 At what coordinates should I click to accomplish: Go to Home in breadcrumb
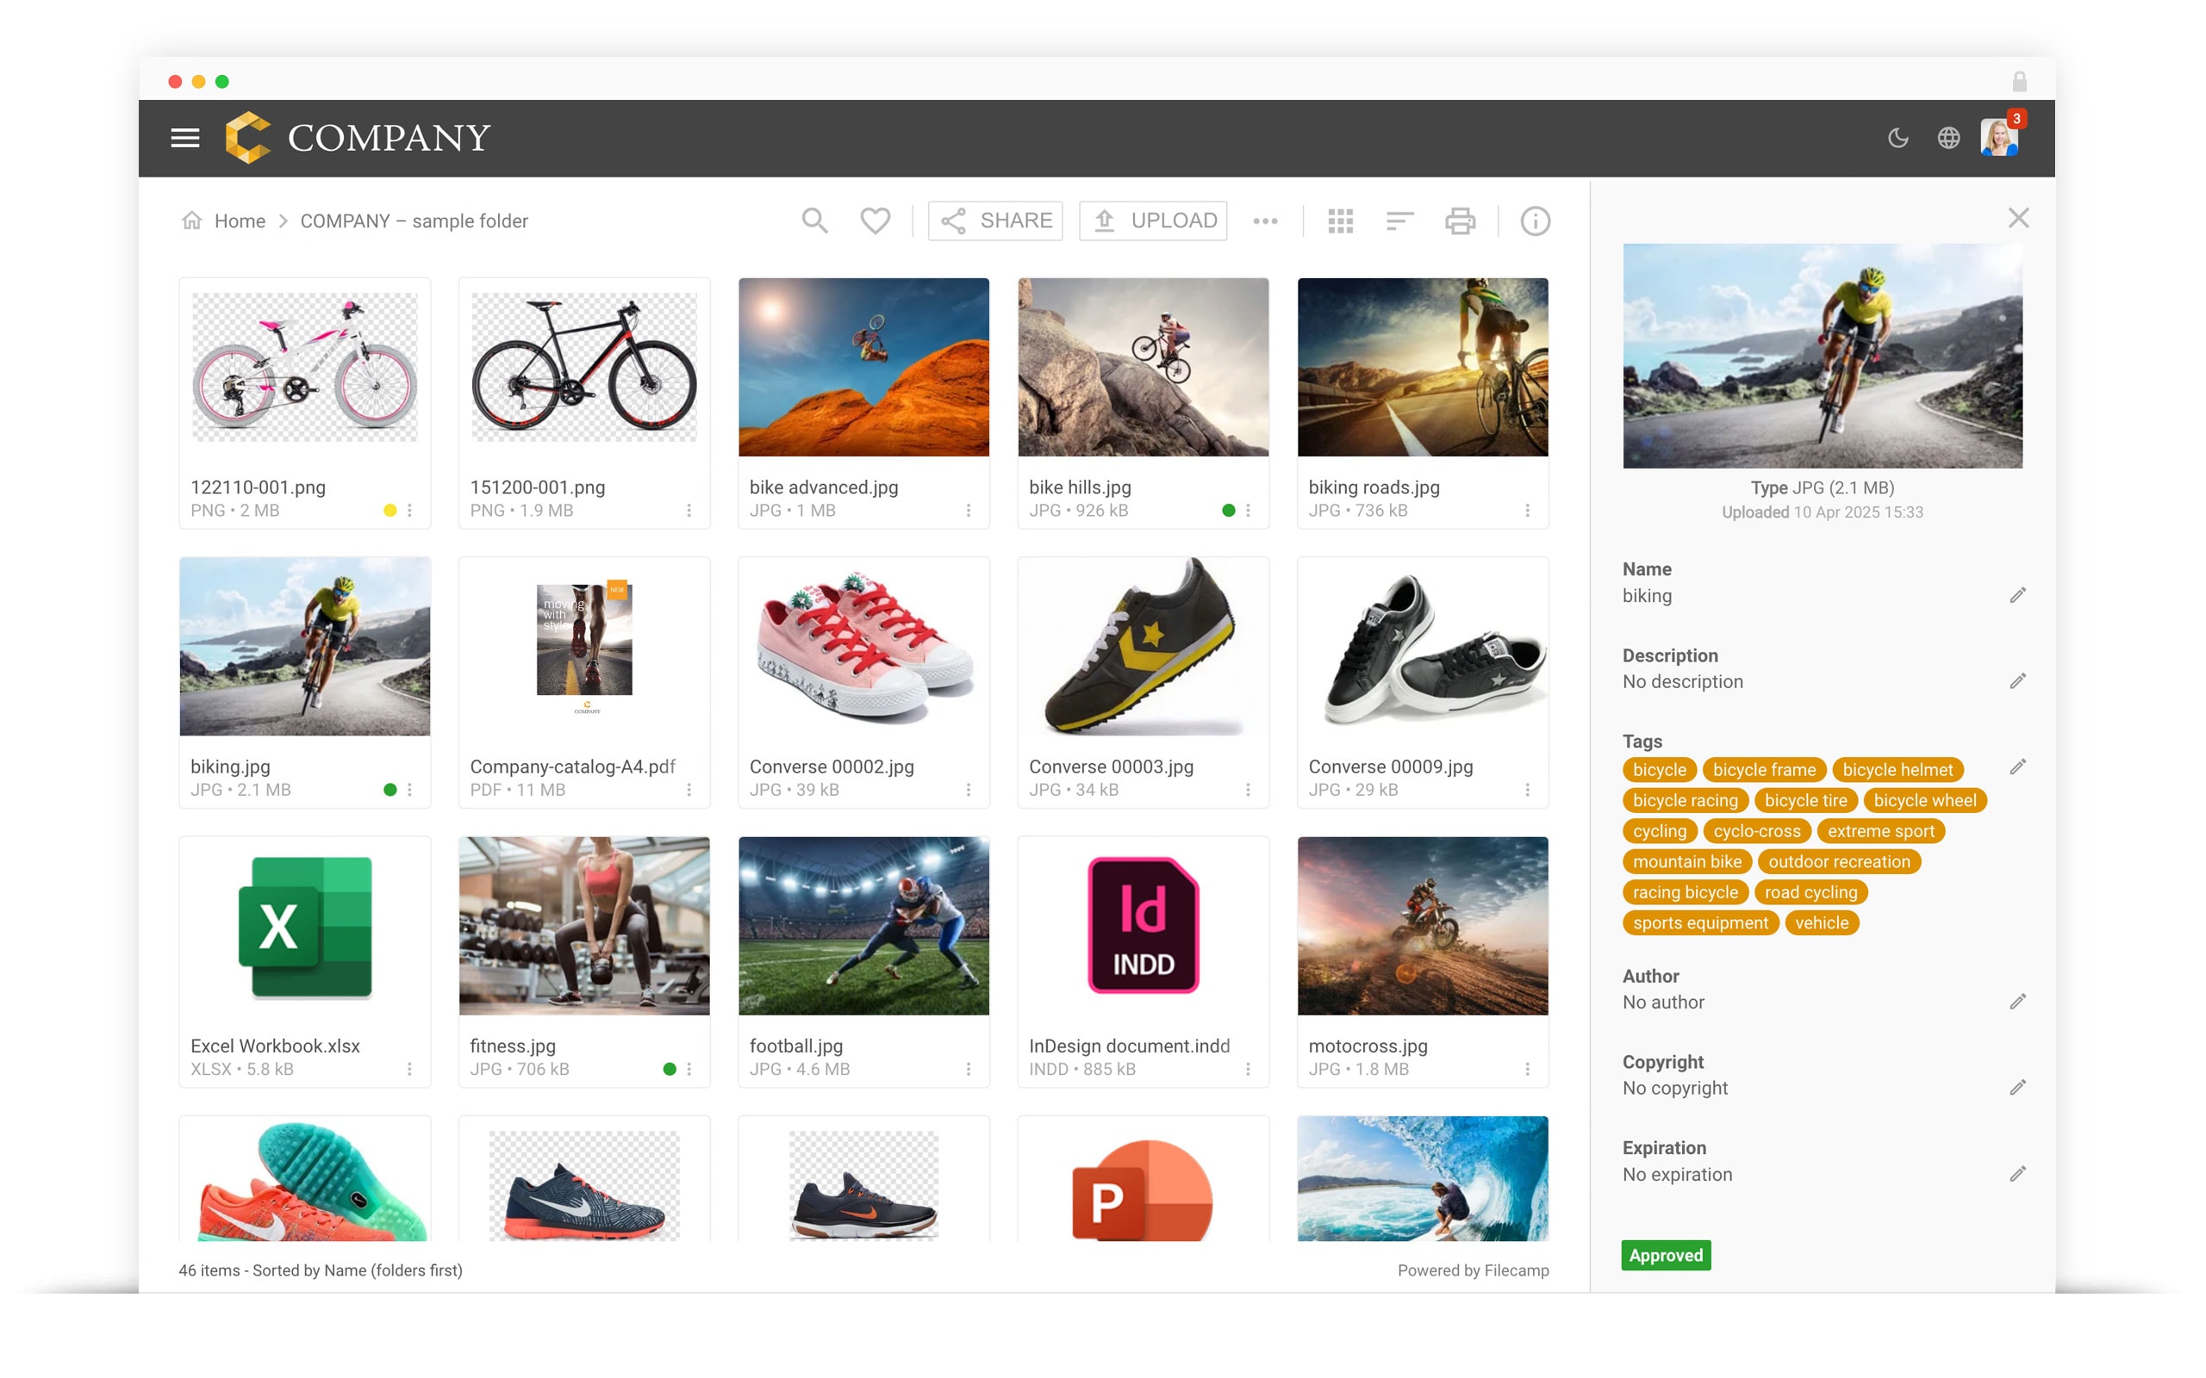click(240, 220)
